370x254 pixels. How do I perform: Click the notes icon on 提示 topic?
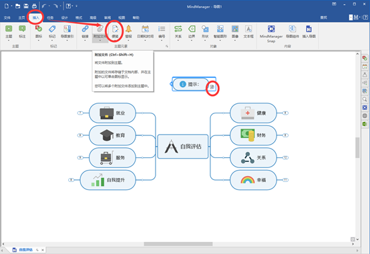(x=212, y=87)
